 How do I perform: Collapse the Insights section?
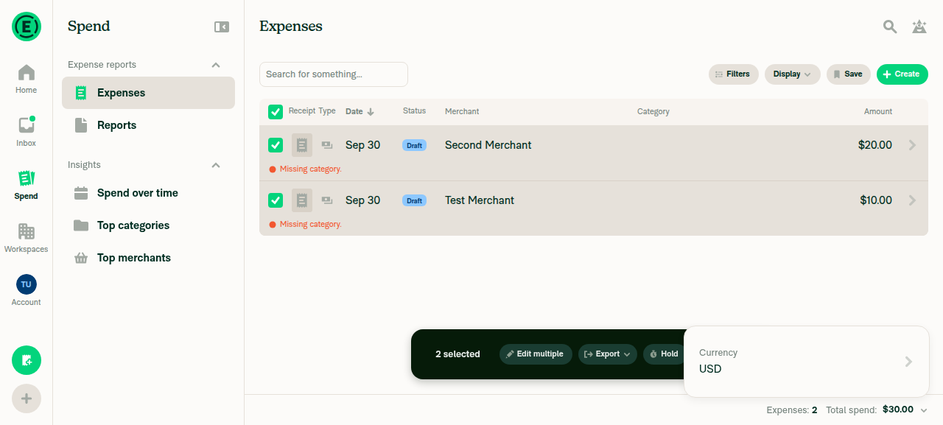click(216, 165)
